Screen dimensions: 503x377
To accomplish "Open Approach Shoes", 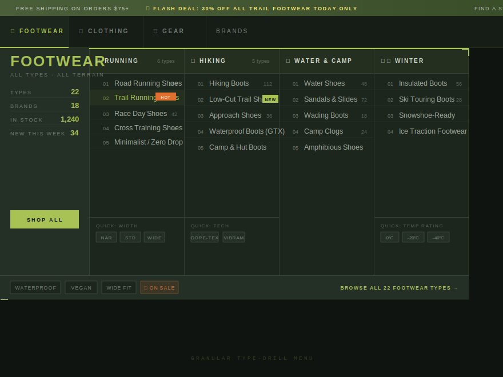I will 231,115.
